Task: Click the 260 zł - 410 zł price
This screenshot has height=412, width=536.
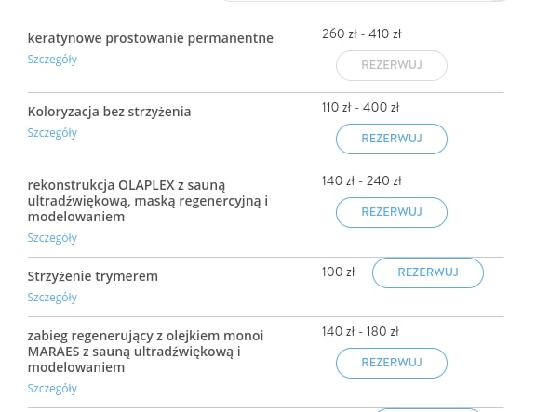Action: pyautogui.click(x=362, y=33)
